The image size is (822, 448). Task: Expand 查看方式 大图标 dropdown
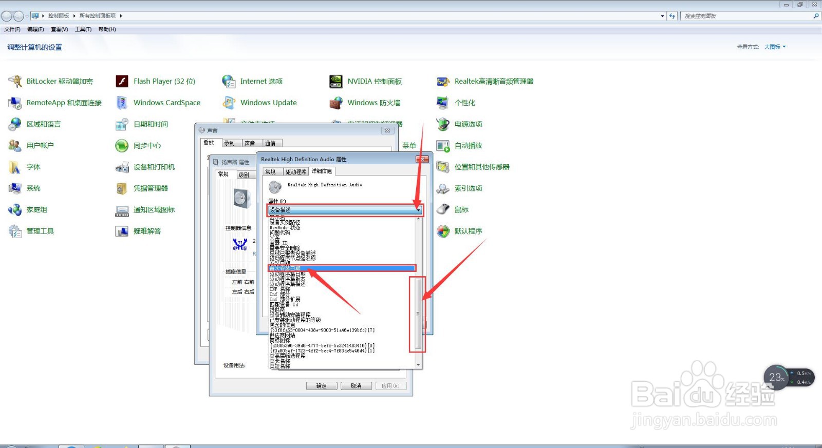[775, 47]
